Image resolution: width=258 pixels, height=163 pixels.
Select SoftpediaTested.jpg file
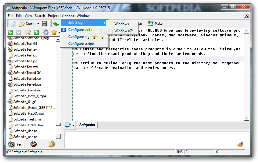(27, 84)
